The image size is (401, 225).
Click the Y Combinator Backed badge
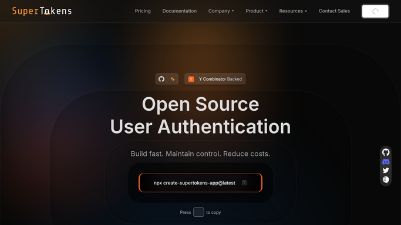point(215,79)
